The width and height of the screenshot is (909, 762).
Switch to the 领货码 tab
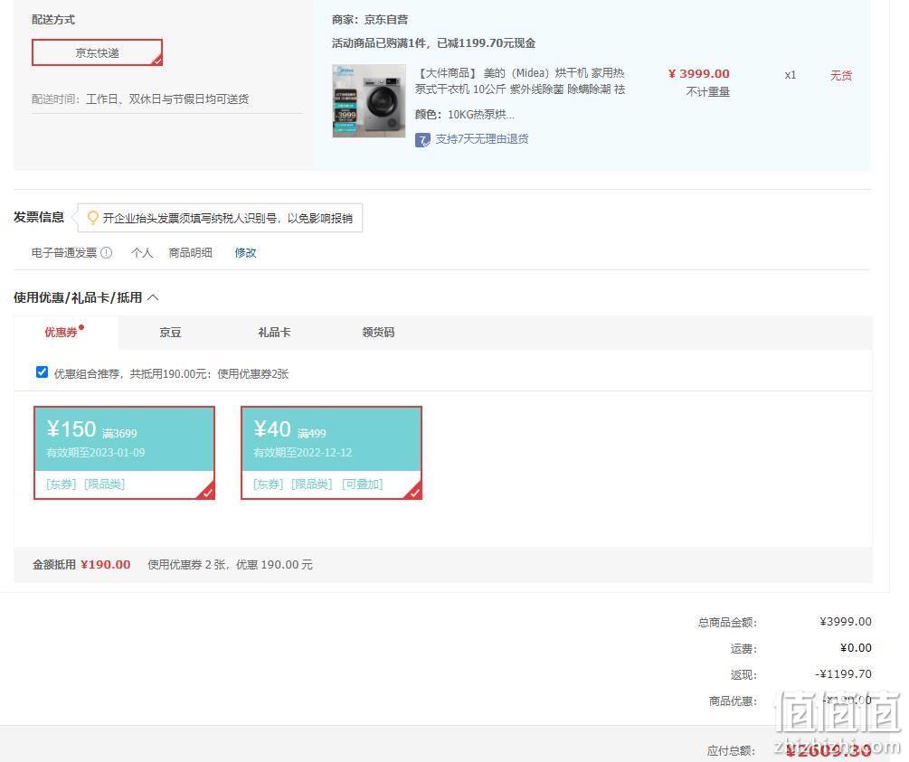coord(378,332)
